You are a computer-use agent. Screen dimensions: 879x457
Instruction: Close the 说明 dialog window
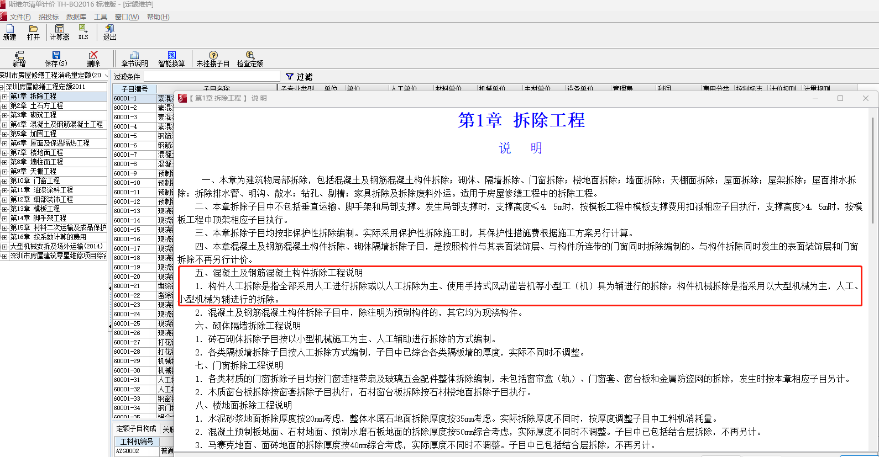click(x=866, y=98)
